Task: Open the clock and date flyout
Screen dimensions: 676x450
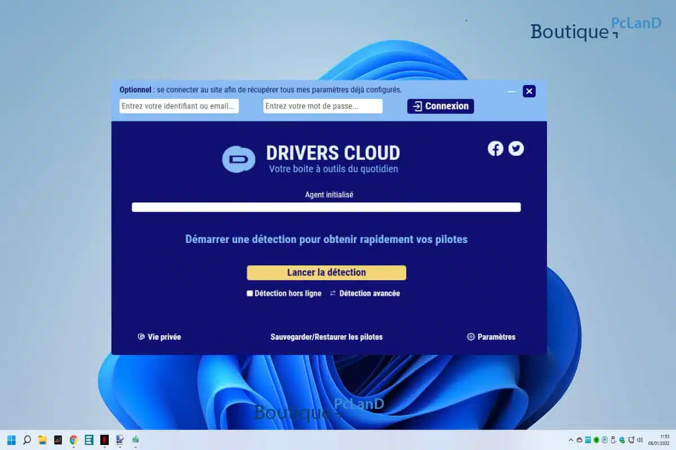Action: 659,440
